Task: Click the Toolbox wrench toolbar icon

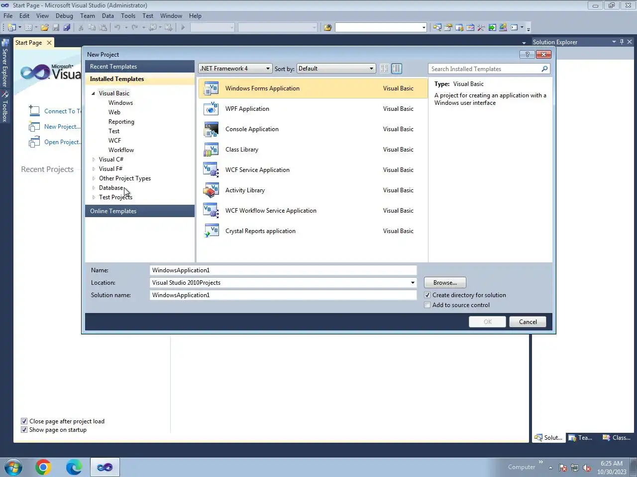Action: tap(481, 27)
